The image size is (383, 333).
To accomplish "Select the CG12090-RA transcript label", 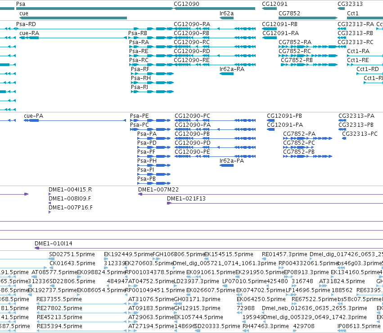I will click(x=192, y=24).
